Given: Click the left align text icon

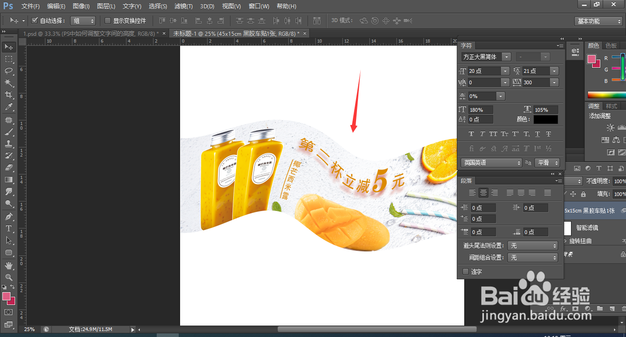Looking at the screenshot, I should [472, 193].
